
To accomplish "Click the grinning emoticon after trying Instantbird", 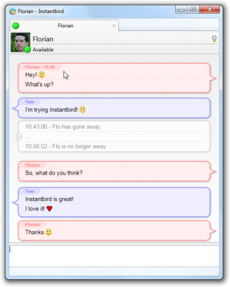I will [82, 109].
